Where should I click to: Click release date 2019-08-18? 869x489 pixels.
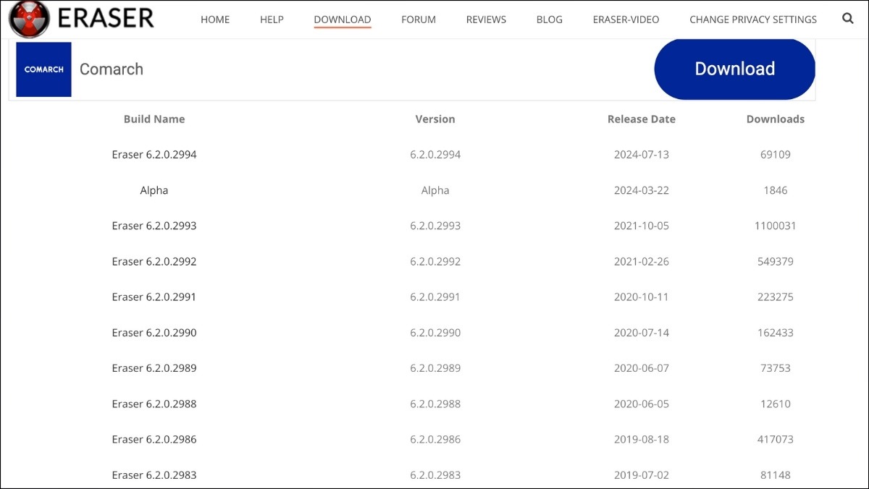(x=642, y=439)
